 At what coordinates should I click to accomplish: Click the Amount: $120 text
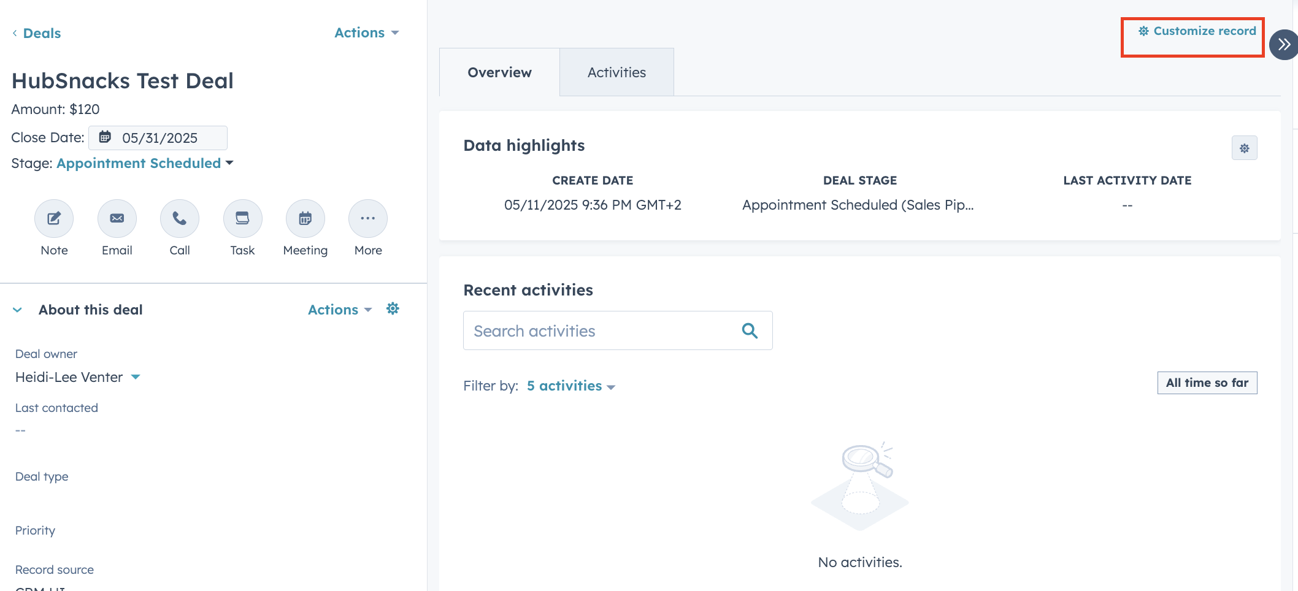coord(55,109)
